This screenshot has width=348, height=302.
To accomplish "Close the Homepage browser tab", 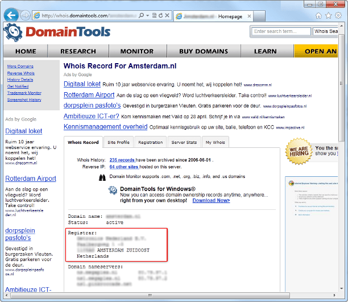I will [249, 16].
